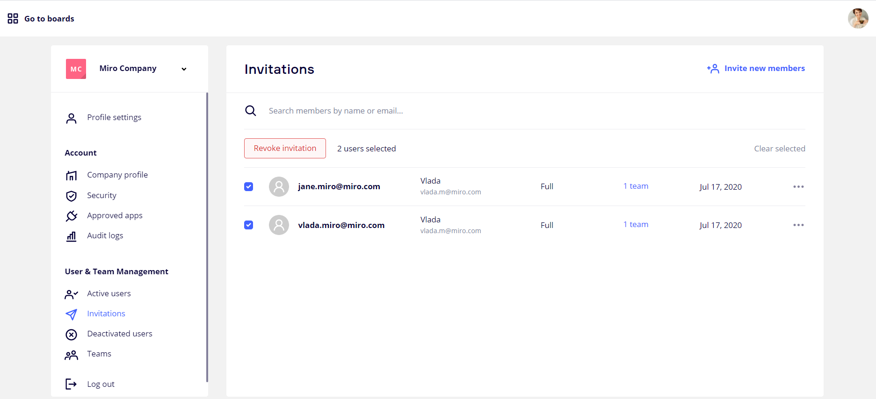Click the search magnifier icon

(x=251, y=111)
